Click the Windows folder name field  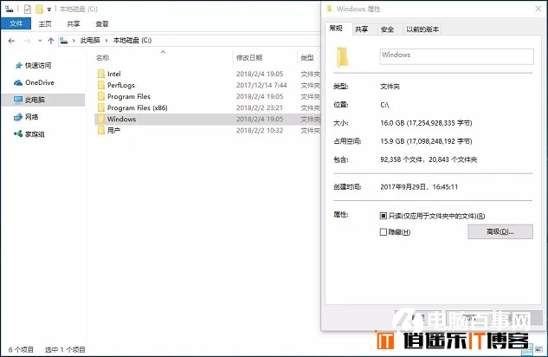tap(456, 56)
